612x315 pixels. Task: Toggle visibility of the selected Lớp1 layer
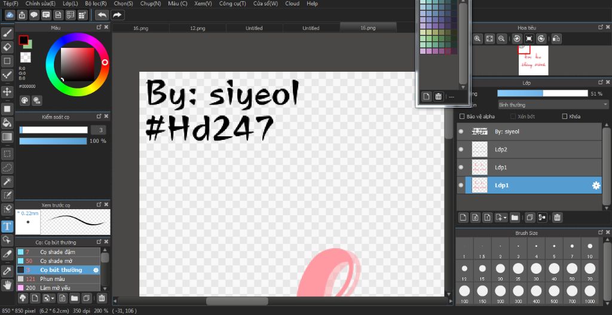(x=461, y=185)
